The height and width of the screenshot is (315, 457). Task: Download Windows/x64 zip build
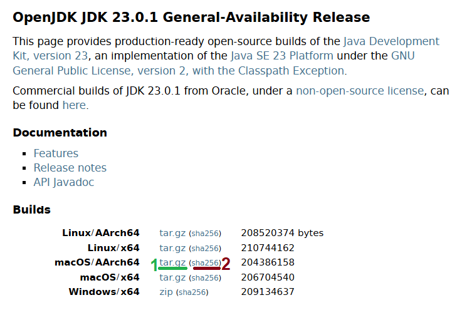pos(166,292)
